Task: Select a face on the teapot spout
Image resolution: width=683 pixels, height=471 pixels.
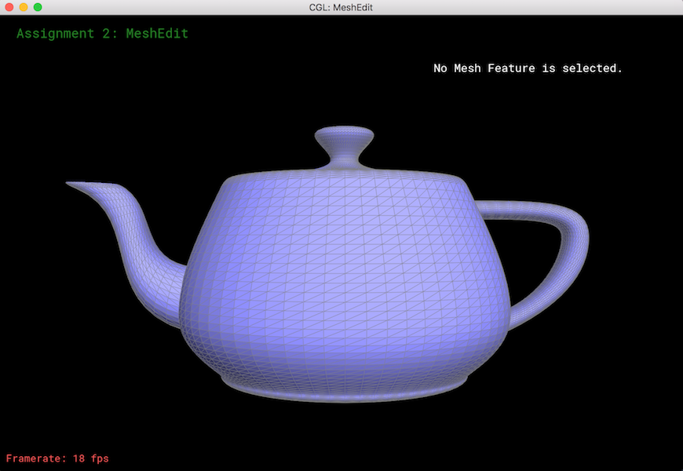Action: tap(133, 244)
